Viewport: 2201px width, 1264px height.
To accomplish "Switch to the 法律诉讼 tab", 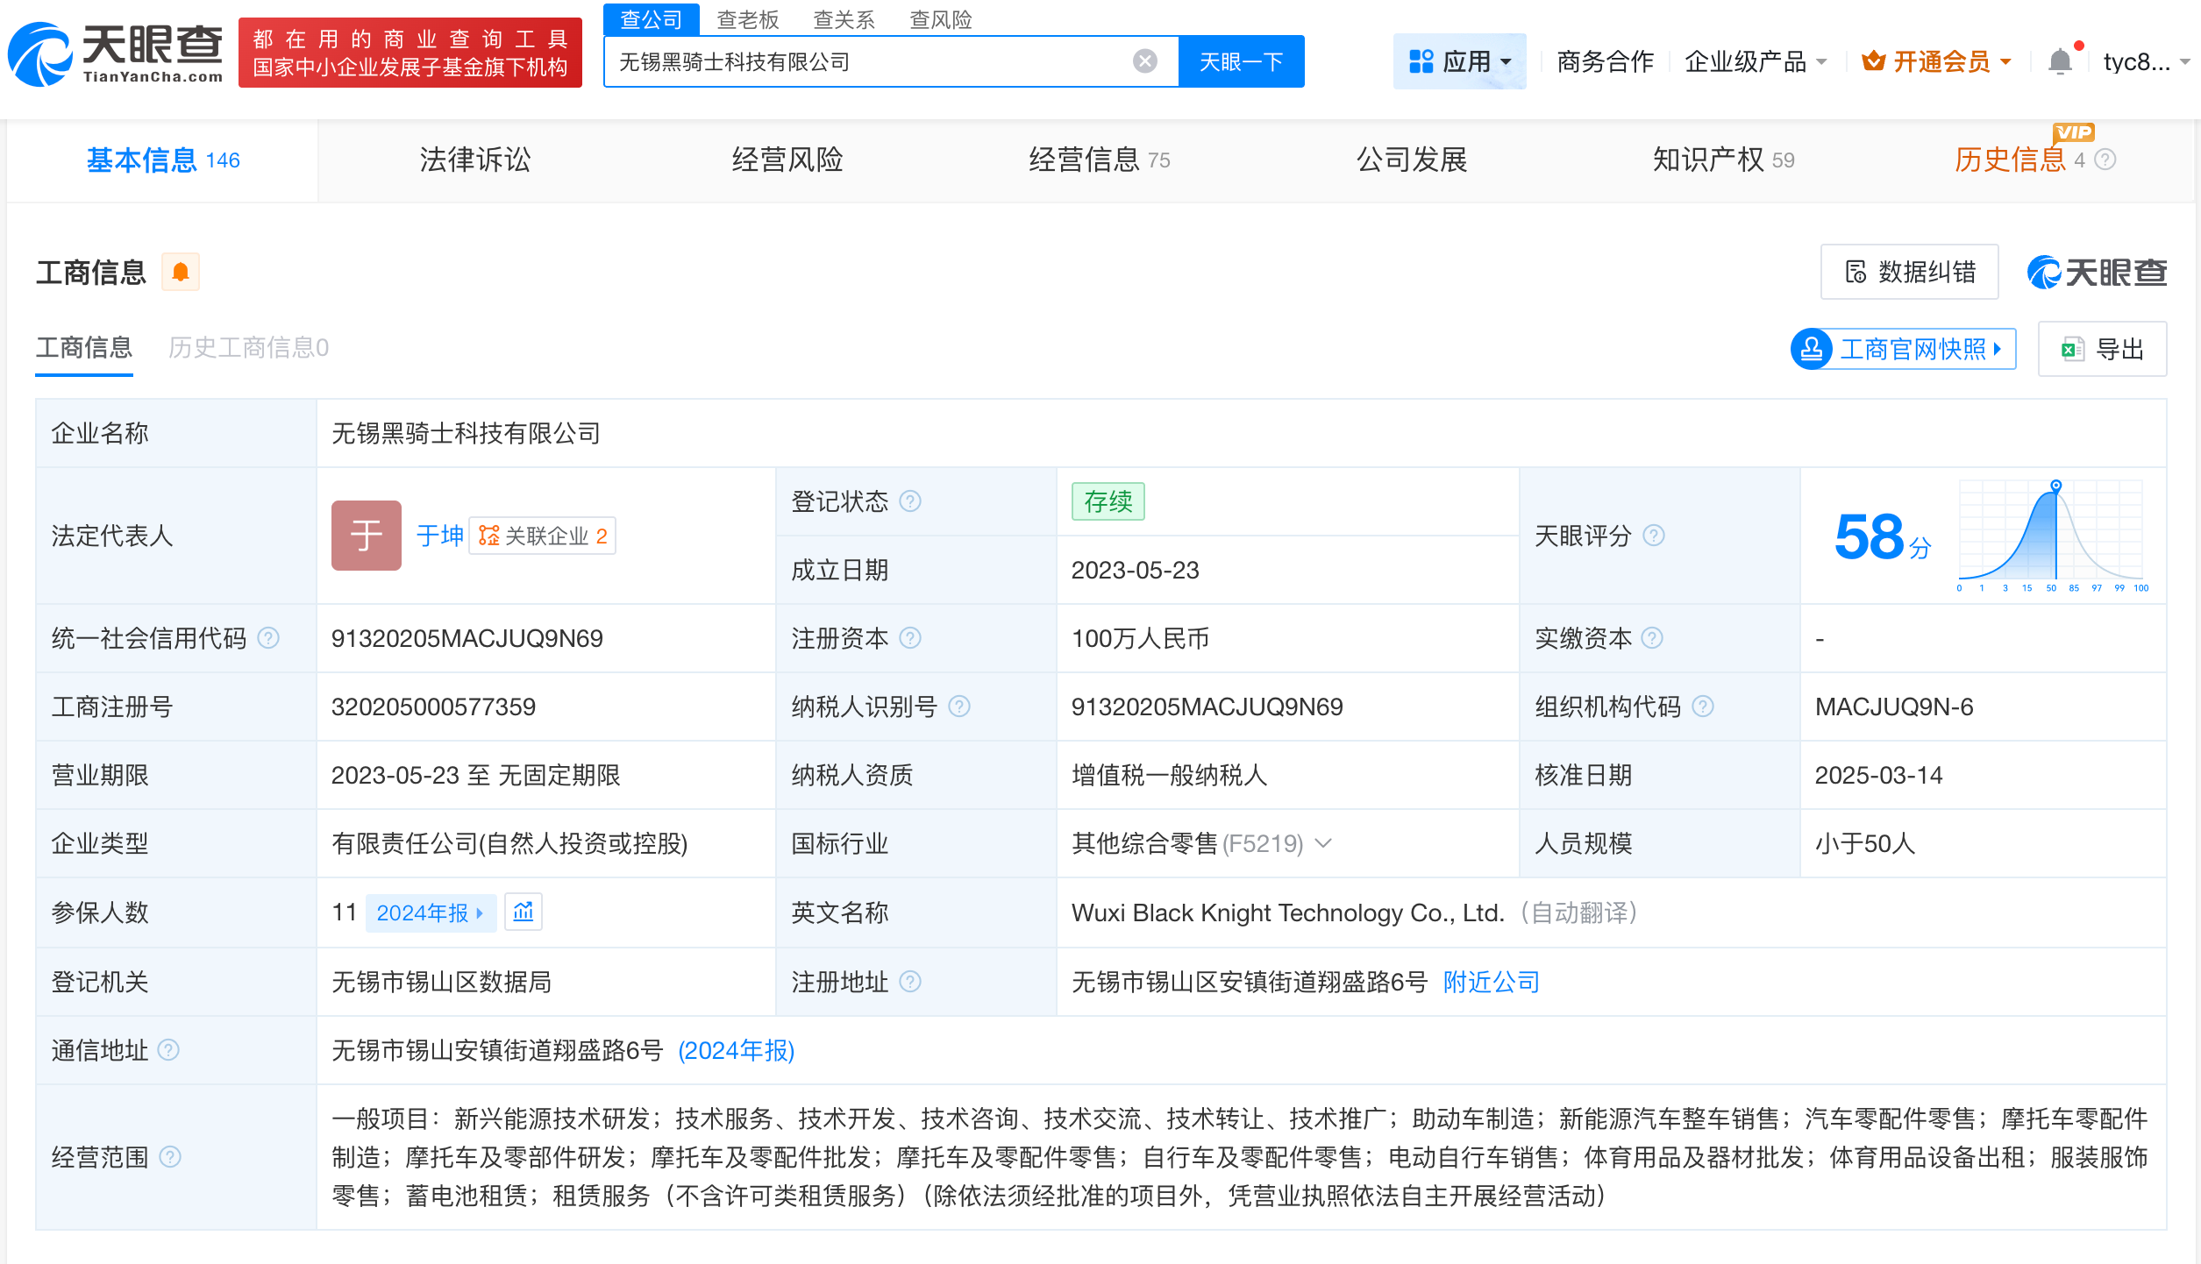I will click(475, 160).
